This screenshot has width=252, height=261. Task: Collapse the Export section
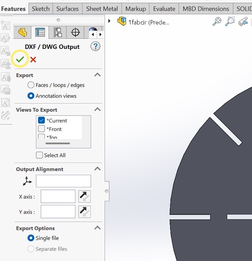coord(97,75)
